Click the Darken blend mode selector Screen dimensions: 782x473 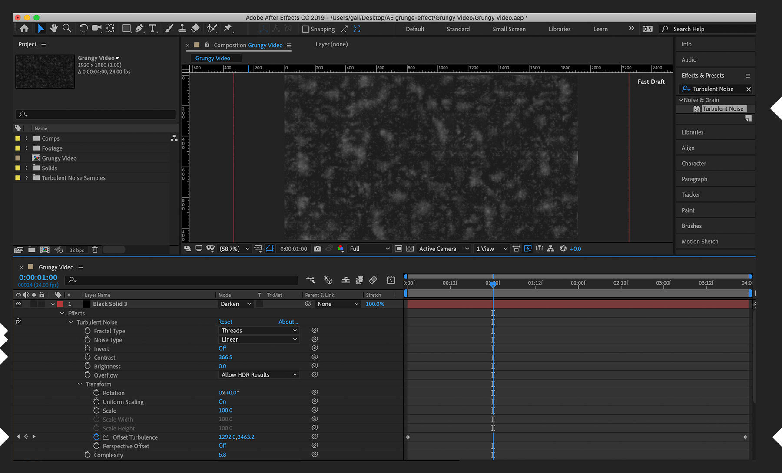click(235, 304)
